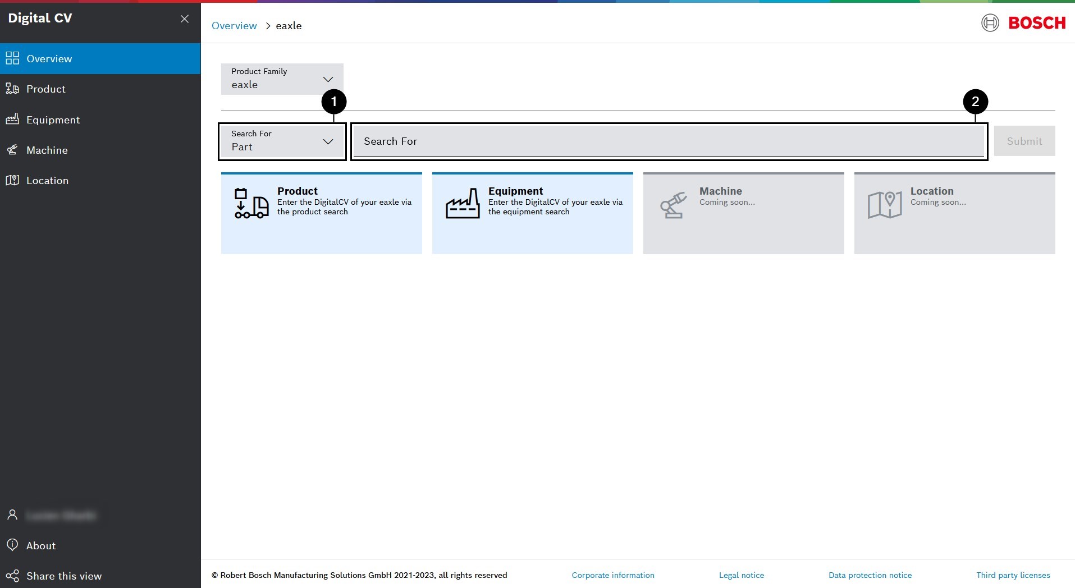Open Data protection notice link

(x=870, y=575)
